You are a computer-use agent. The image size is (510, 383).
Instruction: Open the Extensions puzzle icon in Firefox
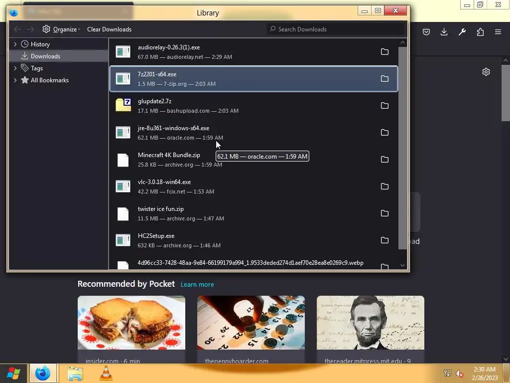point(480,32)
